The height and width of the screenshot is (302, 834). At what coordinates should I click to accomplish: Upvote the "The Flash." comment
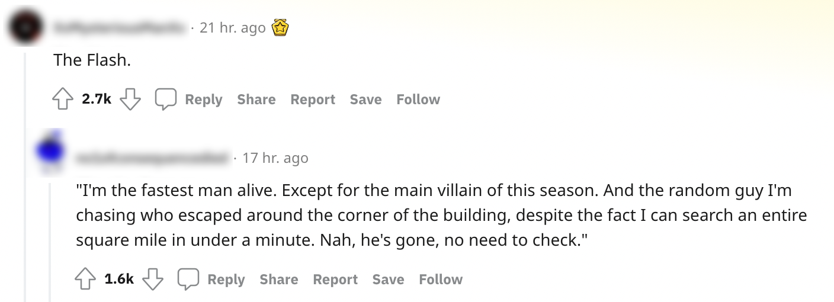pyautogui.click(x=63, y=99)
